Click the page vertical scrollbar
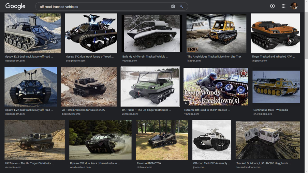The height and width of the screenshot is (173, 308). tap(306, 35)
